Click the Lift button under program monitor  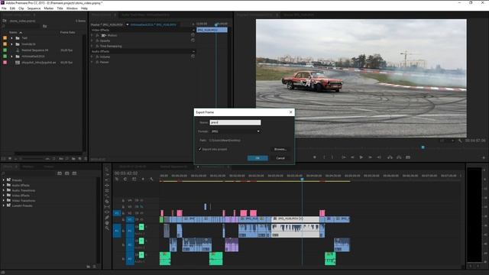pos(390,157)
